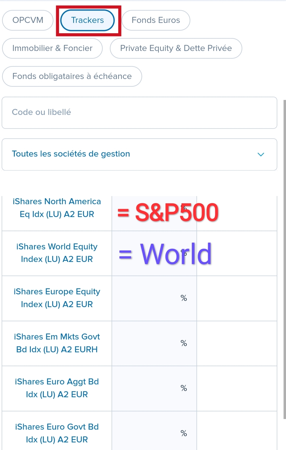This screenshot has height=450, width=286.
Task: Switch to the Trackers tab
Action: pos(87,20)
